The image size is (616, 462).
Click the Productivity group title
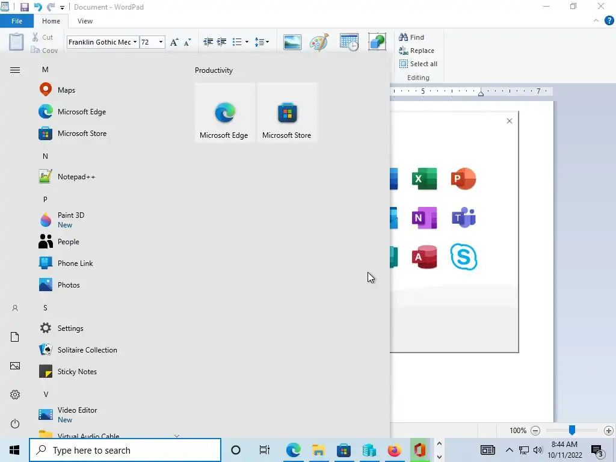214,70
